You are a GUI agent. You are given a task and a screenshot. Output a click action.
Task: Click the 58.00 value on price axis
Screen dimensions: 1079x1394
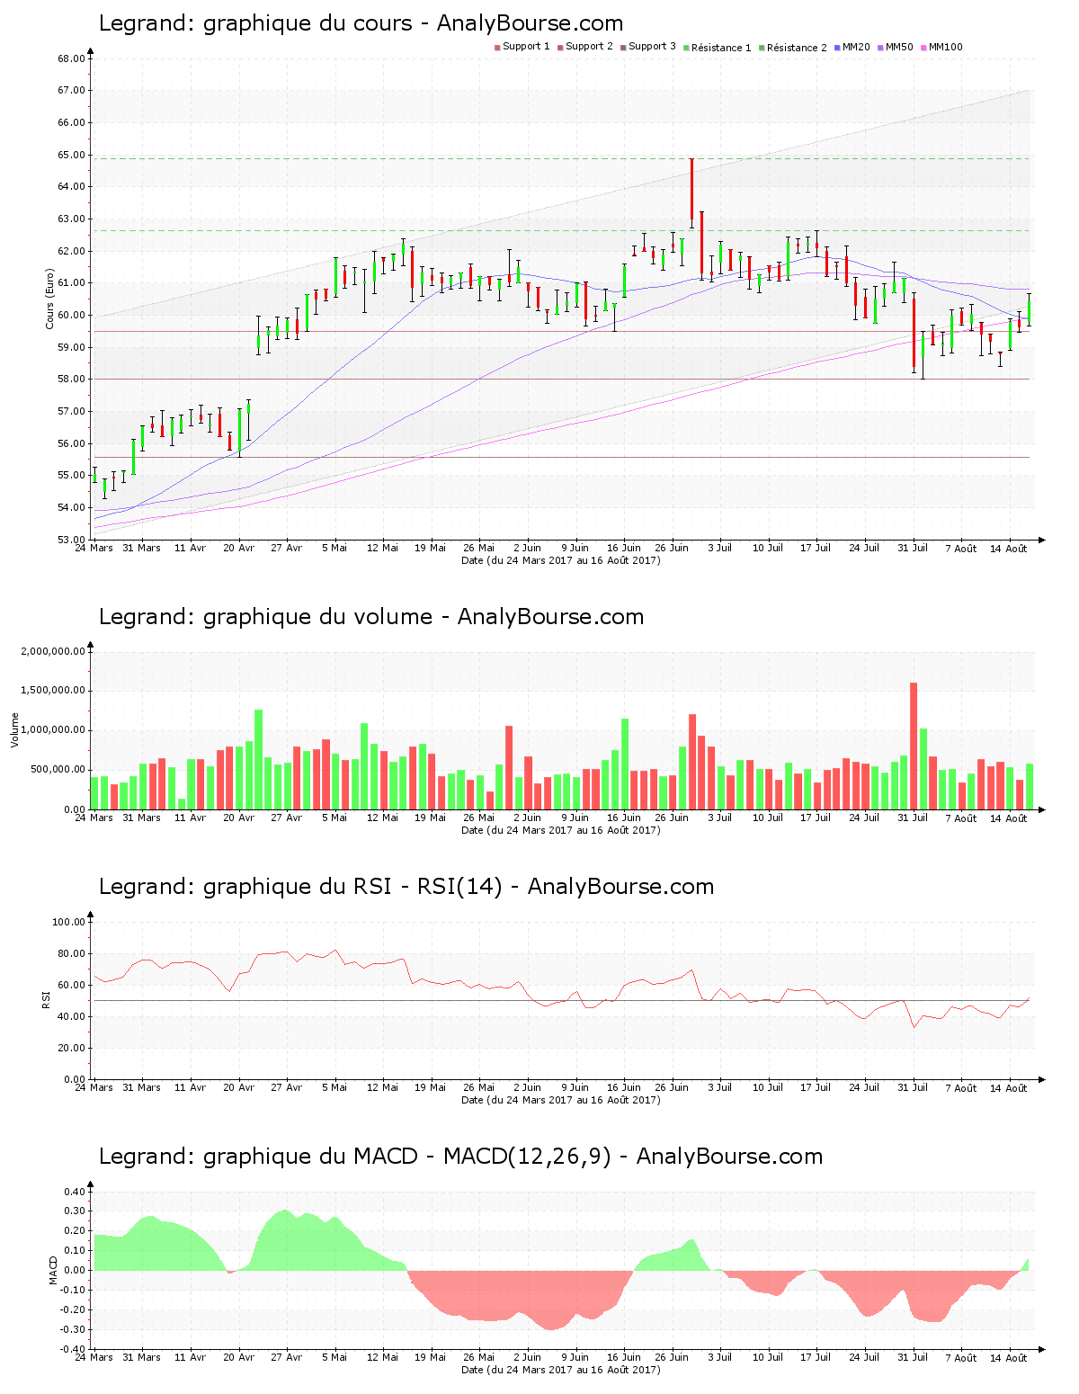(x=71, y=380)
